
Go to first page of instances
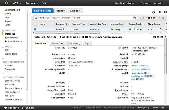tap(140, 18)
